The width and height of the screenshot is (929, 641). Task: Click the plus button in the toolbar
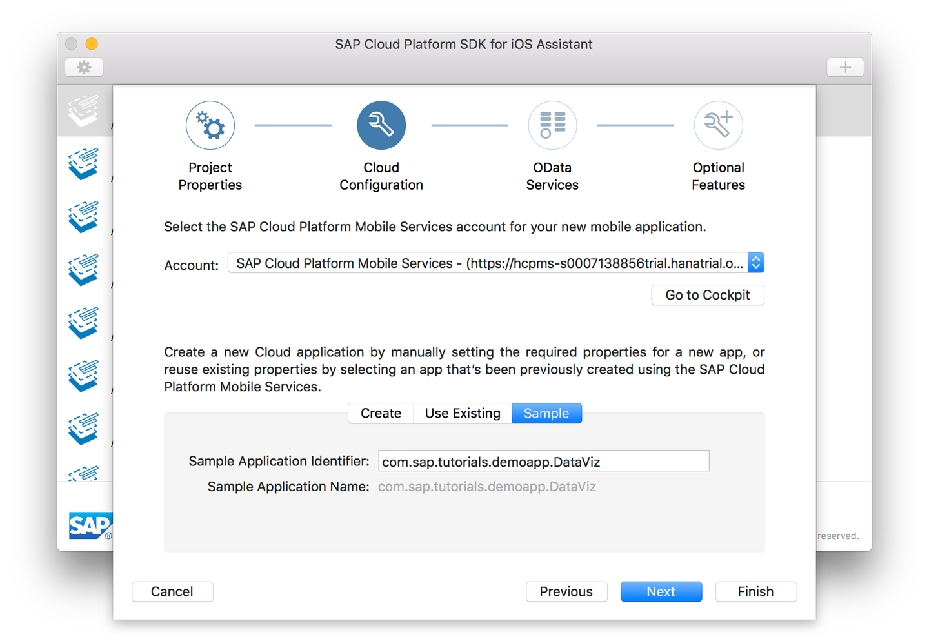click(846, 67)
